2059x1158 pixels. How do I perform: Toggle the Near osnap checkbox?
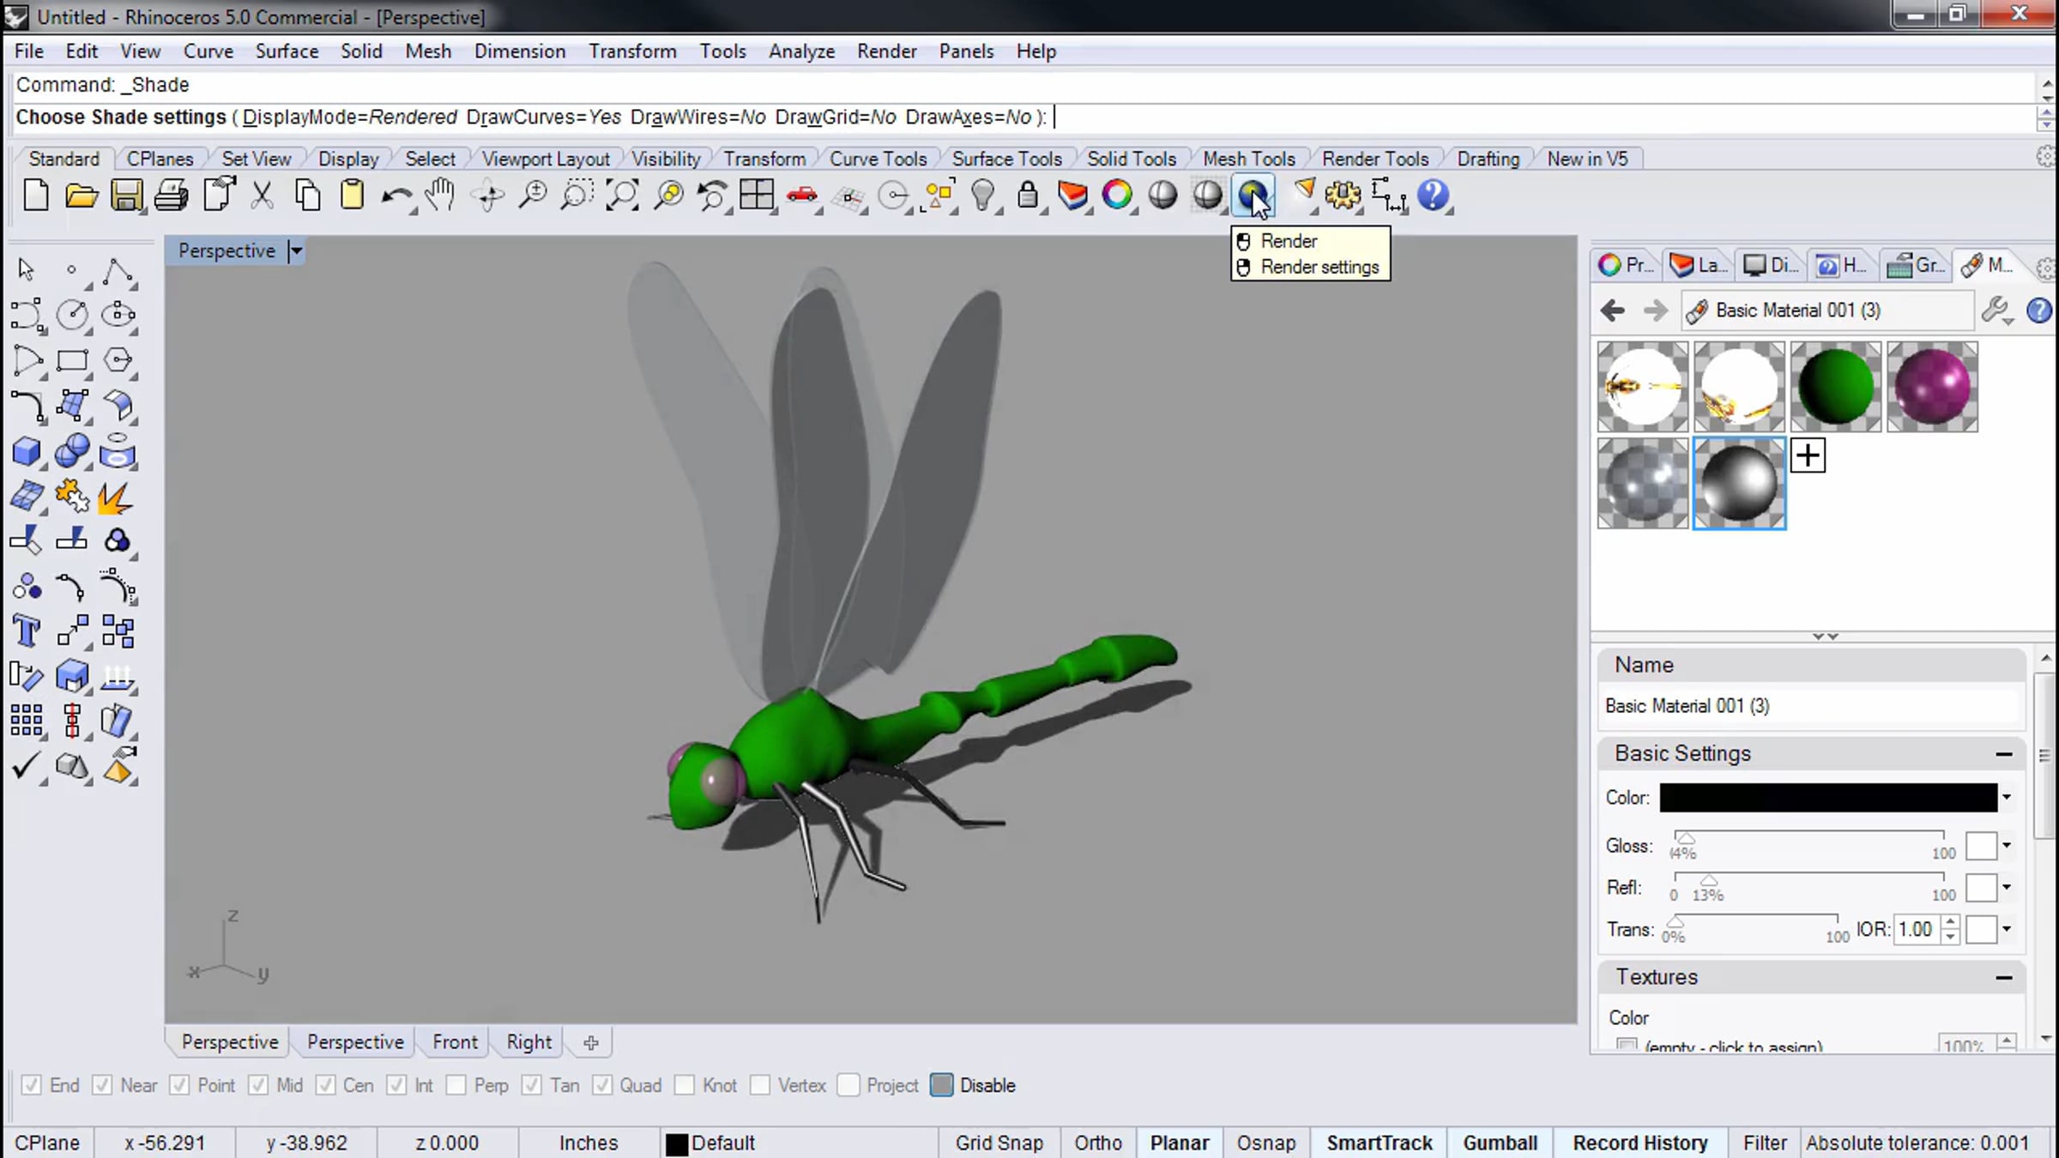102,1085
